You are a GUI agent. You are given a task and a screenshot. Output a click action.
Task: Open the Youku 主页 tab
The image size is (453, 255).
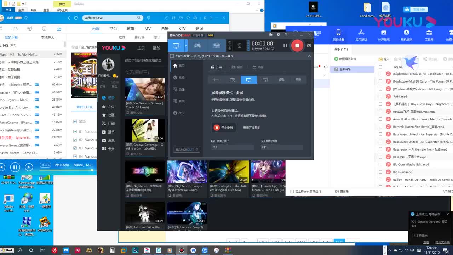pos(141,48)
